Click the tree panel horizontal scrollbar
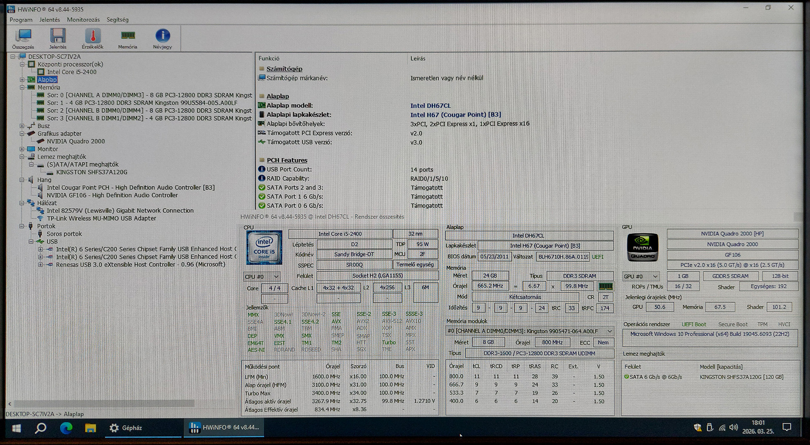810x445 pixels. click(104, 403)
